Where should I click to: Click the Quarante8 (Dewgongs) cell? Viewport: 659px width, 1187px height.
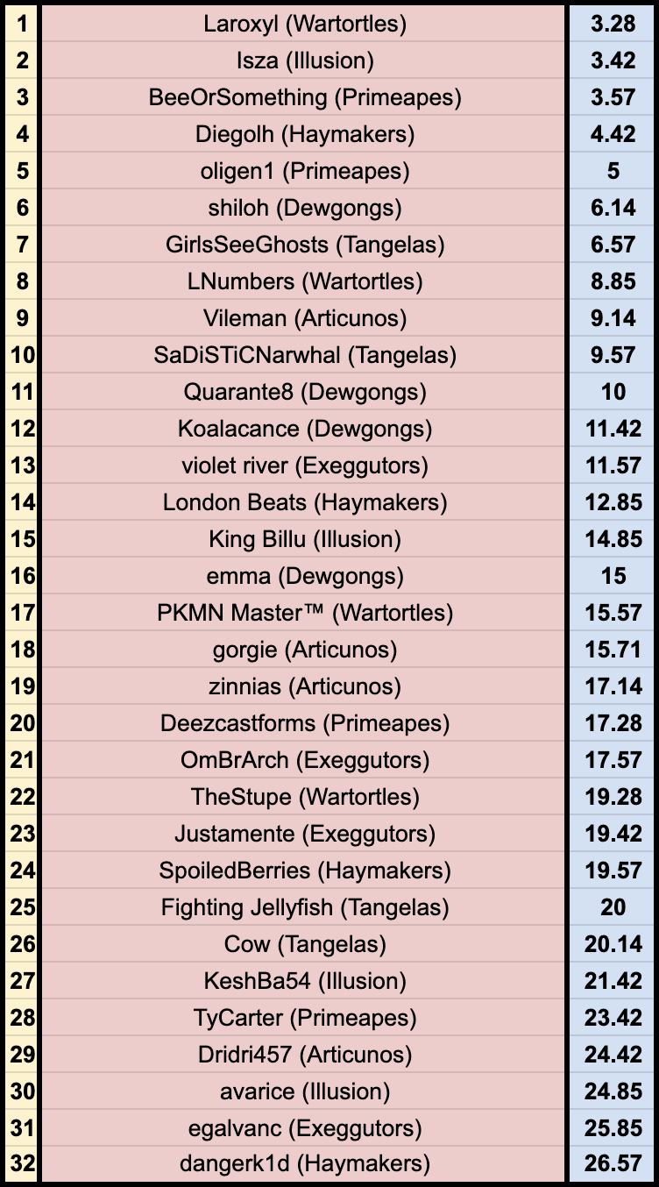304,392
